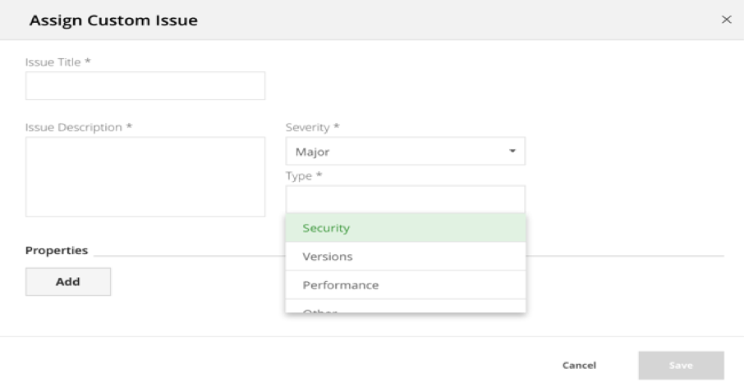744x391 pixels.
Task: Click into the Issue Title field
Action: [x=145, y=86]
